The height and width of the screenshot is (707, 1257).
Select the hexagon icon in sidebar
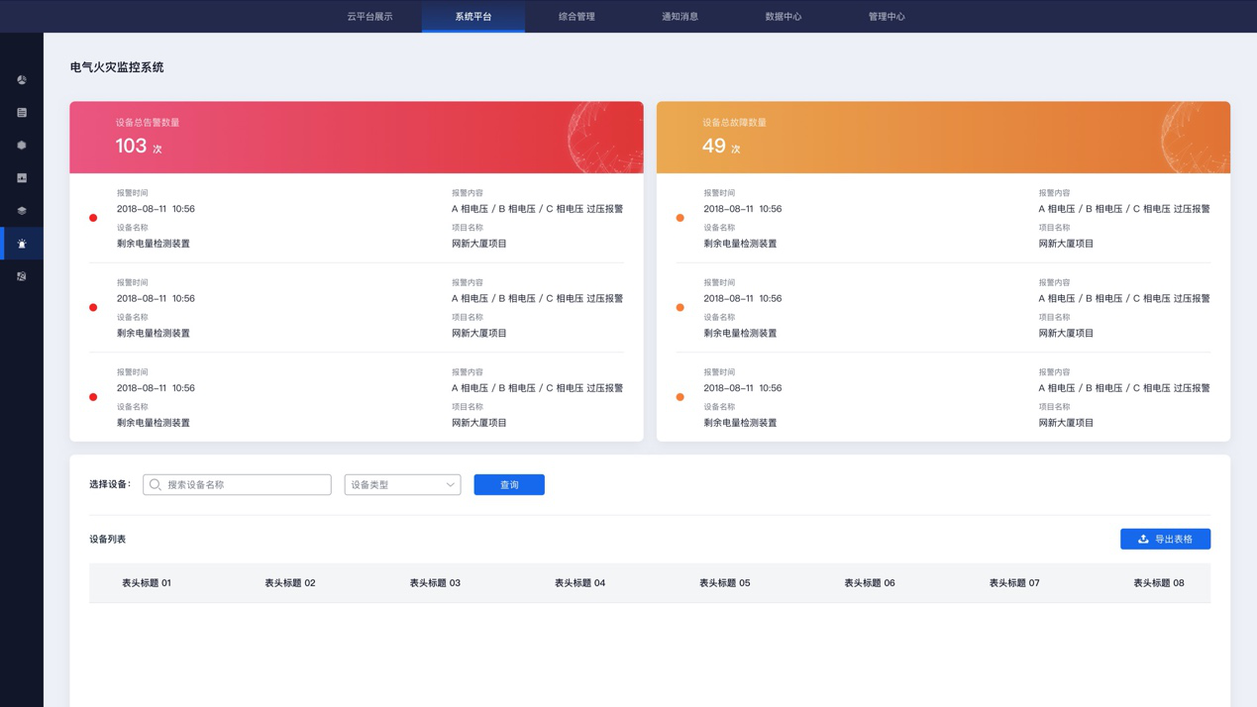click(22, 146)
